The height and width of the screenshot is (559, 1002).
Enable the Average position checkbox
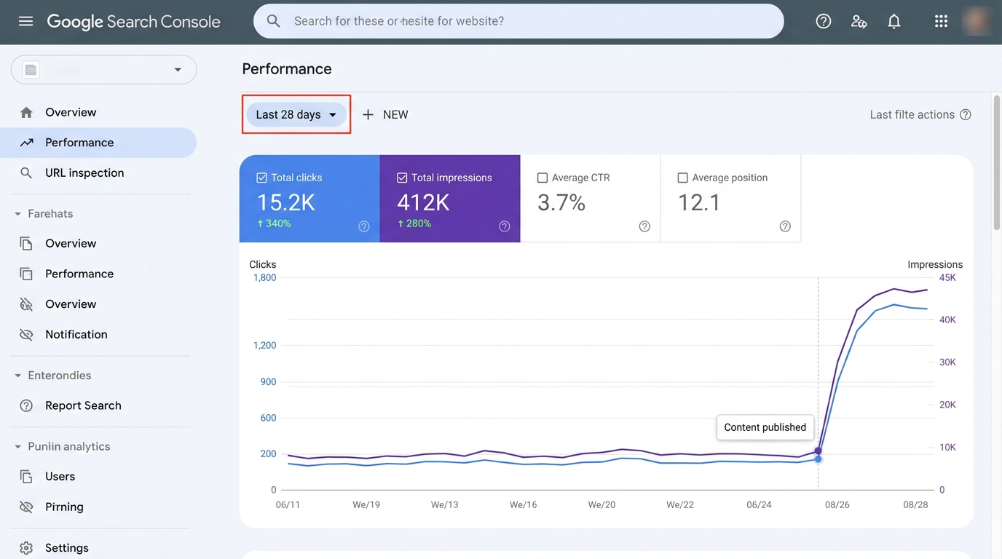tap(682, 178)
